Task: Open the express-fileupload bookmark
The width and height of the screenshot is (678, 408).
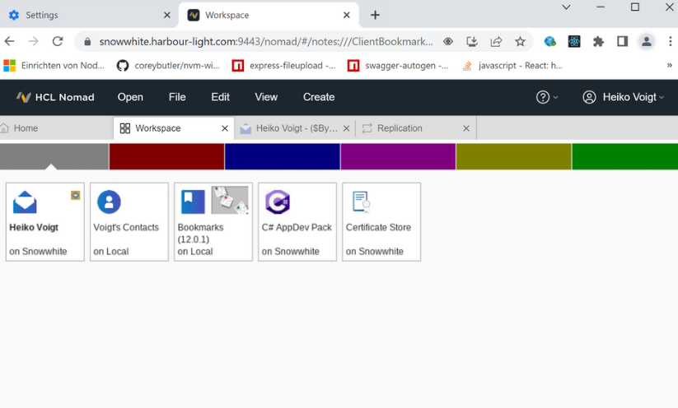Action: 283,66
